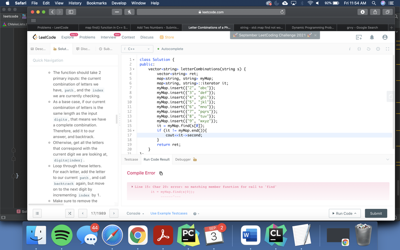Screen dimensions: 400x250
Task: Fold code at line 16
Action: tap(134, 131)
